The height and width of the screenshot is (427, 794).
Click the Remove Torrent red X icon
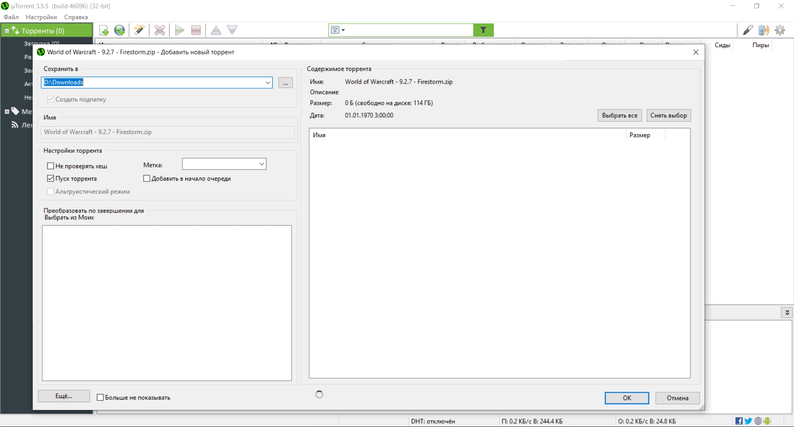point(160,30)
